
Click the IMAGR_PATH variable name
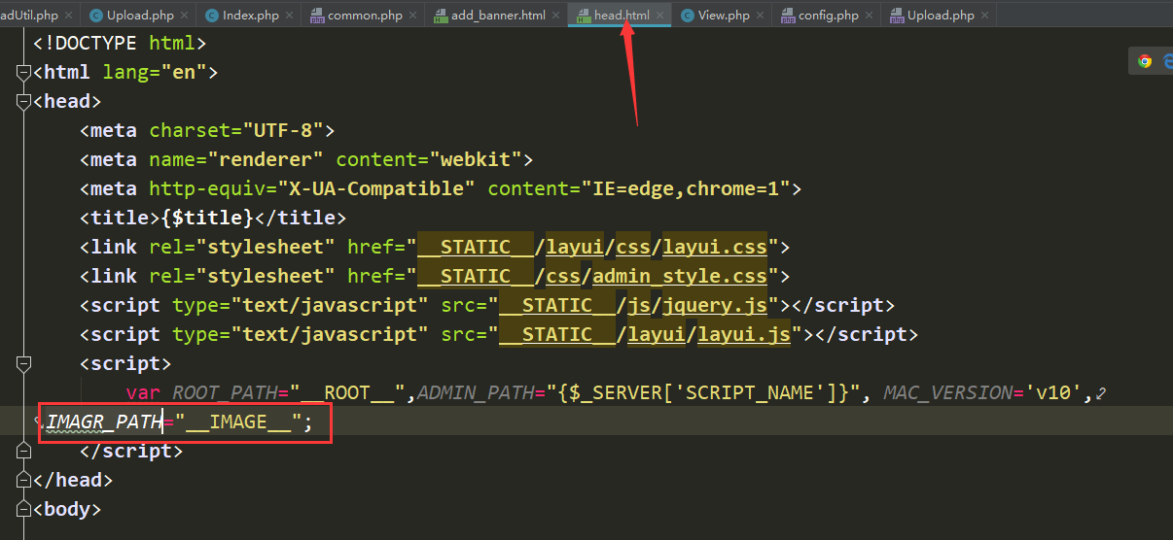pos(103,422)
